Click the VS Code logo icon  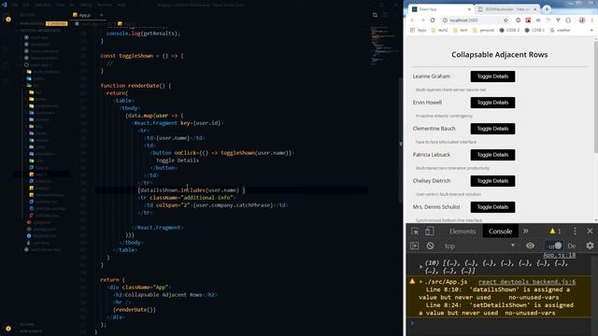(4, 5)
